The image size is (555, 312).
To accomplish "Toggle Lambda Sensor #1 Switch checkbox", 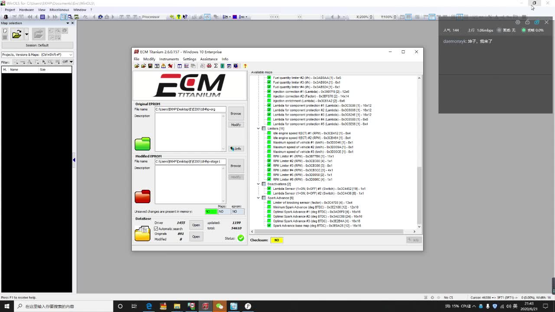I will 269,188.
